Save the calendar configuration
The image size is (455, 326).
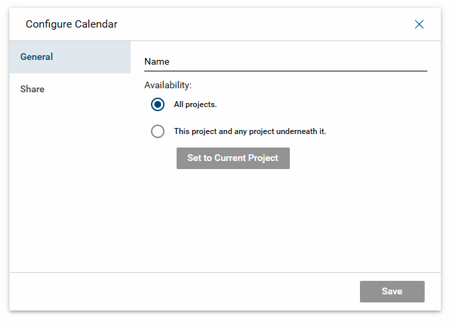[392, 292]
